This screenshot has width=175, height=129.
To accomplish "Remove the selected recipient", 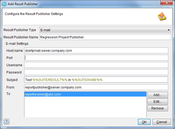I will 158,108.
